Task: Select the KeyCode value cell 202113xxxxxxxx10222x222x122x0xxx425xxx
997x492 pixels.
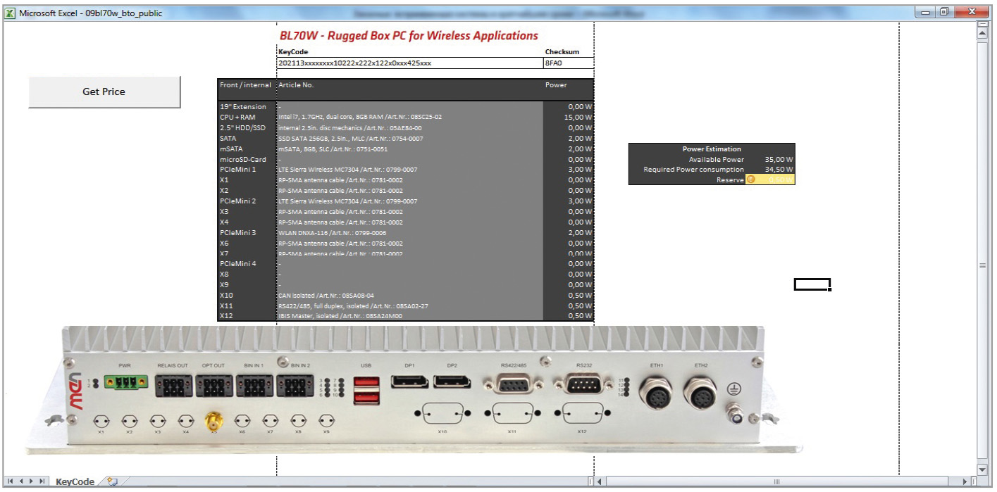Action: [410, 63]
